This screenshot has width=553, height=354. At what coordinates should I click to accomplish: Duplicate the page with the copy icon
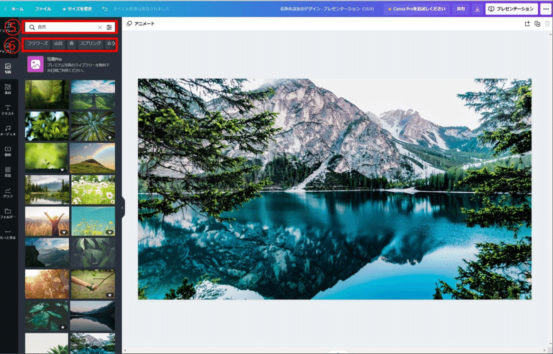(537, 23)
